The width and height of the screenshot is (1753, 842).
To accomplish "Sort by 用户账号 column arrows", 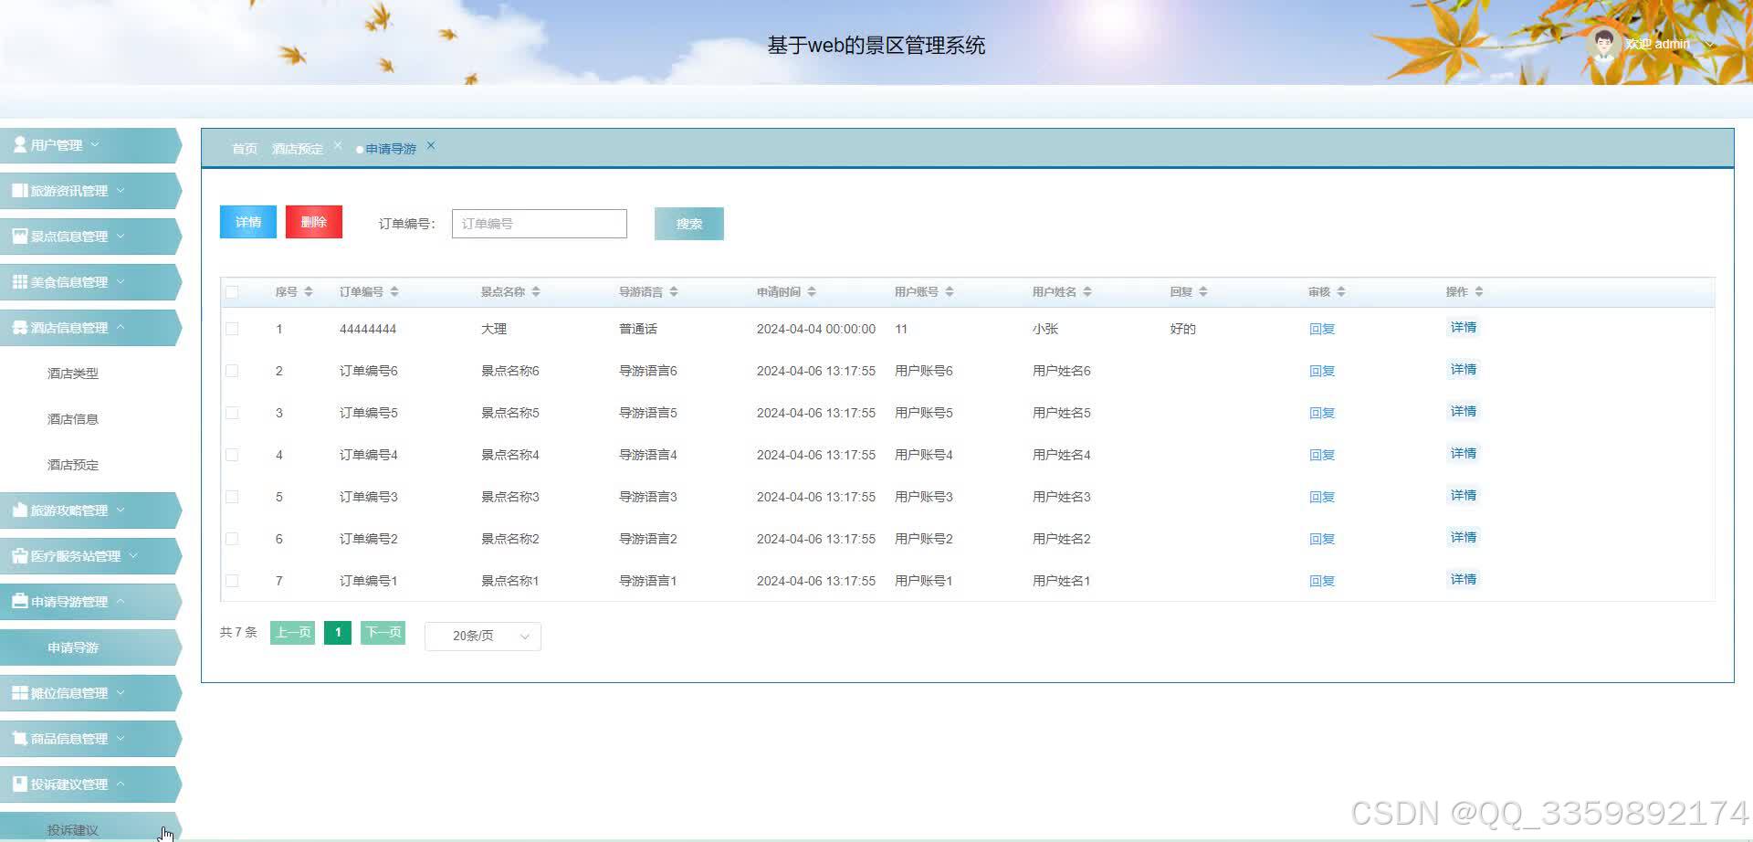I will point(950,291).
